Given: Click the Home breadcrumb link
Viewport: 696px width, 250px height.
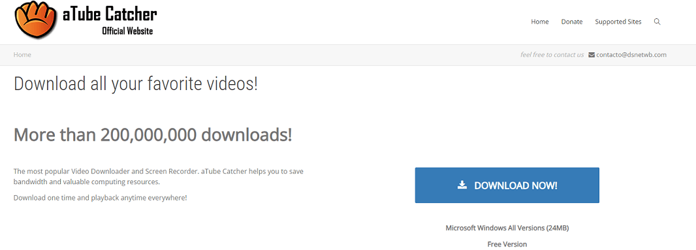Looking at the screenshot, I should pyautogui.click(x=22, y=55).
